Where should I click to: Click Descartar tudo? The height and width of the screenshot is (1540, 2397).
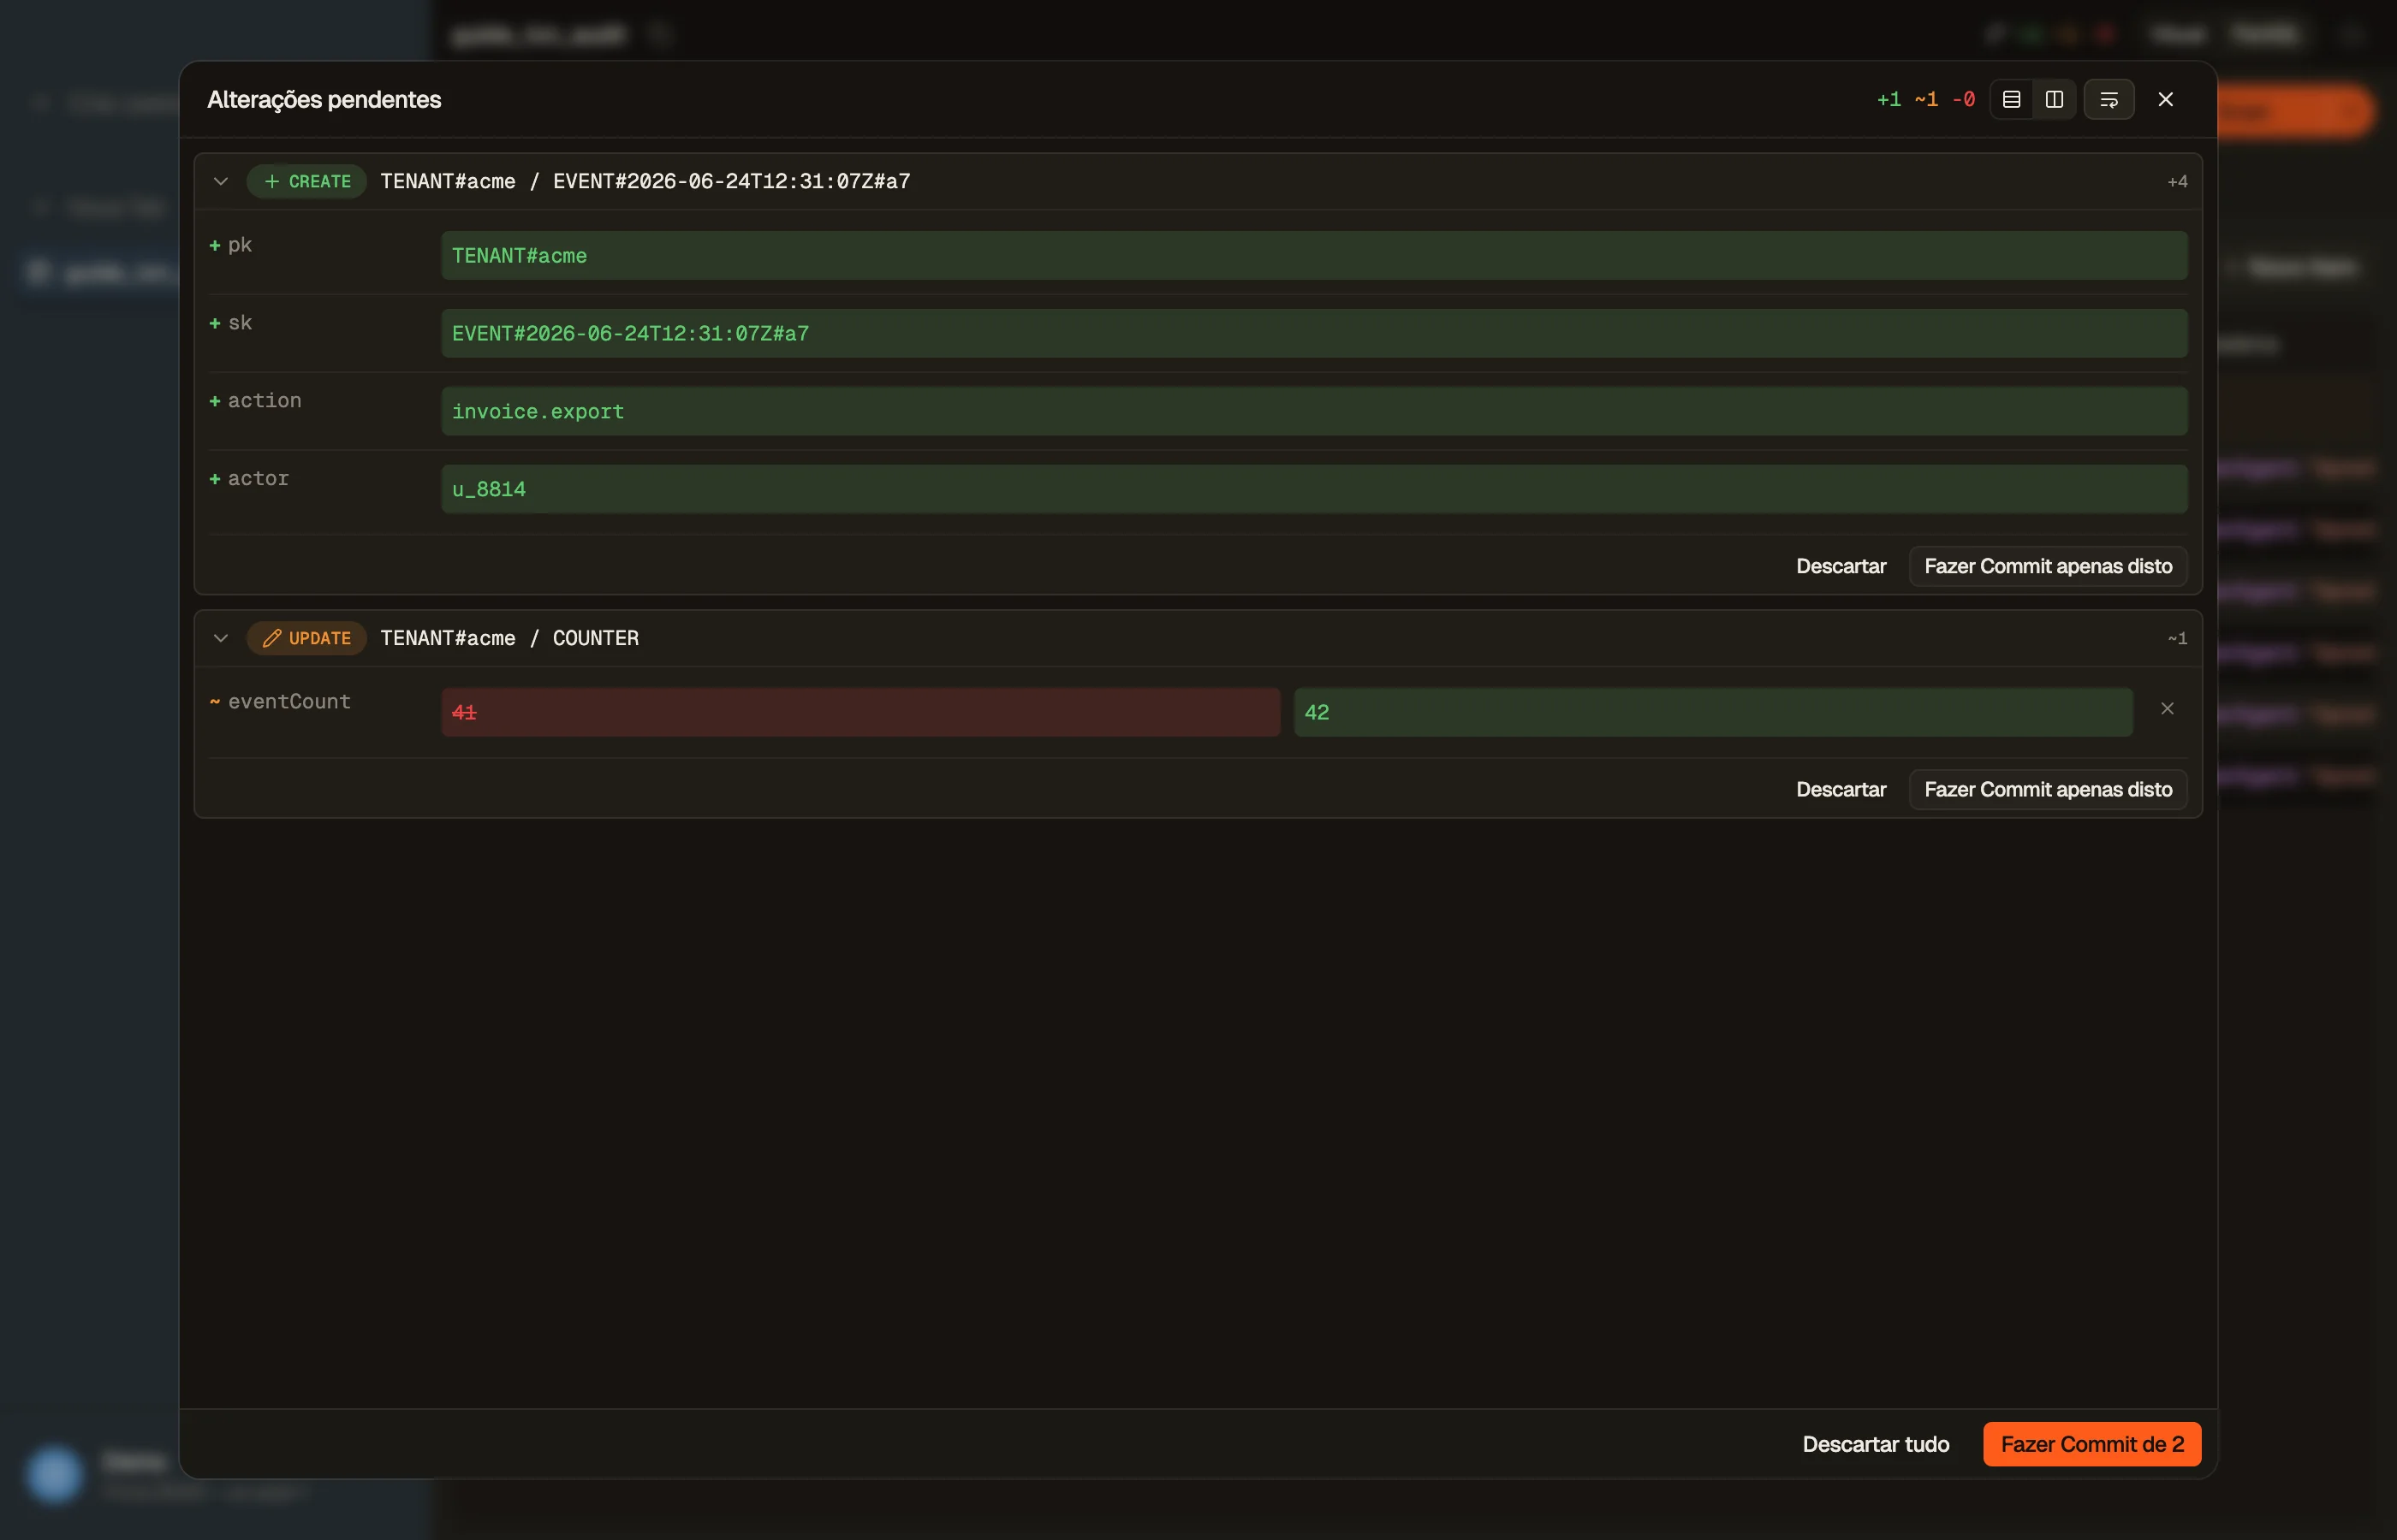pyautogui.click(x=1876, y=1444)
